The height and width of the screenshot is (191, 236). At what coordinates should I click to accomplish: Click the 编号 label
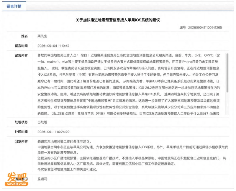point(183,27)
